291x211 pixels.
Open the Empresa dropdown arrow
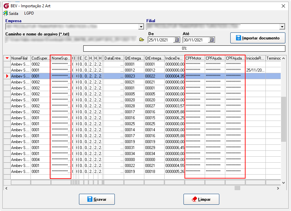(x=141, y=27)
